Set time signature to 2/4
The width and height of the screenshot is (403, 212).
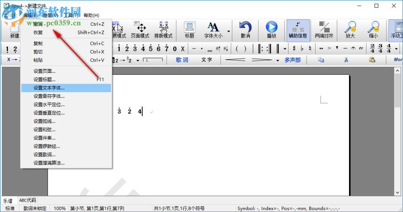tap(372, 48)
